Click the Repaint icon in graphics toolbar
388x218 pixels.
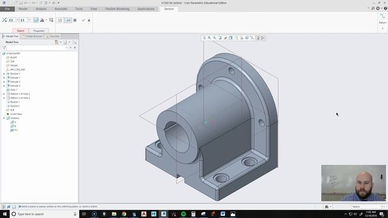(220, 38)
